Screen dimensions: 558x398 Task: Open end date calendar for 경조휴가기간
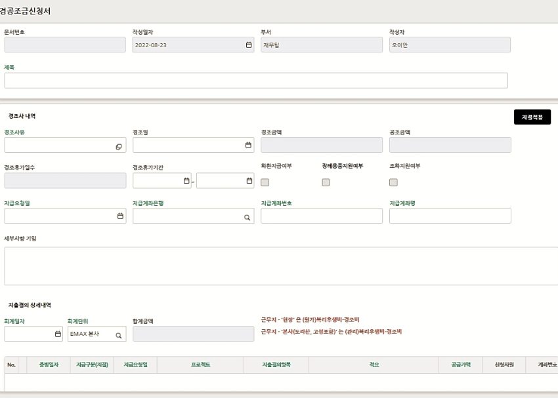tap(249, 180)
